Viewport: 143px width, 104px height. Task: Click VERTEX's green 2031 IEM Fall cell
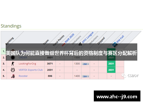pos(111,70)
